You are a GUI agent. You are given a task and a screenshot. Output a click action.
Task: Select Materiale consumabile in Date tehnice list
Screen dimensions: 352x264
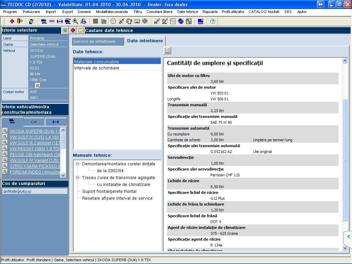117,62
